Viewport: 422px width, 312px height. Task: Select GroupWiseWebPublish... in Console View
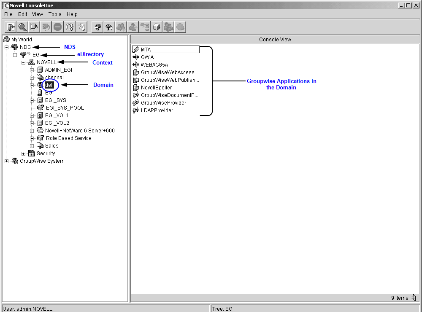click(x=170, y=80)
